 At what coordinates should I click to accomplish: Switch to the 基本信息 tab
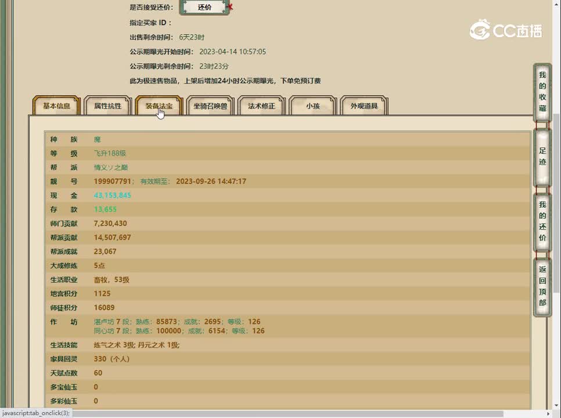pyautogui.click(x=56, y=106)
